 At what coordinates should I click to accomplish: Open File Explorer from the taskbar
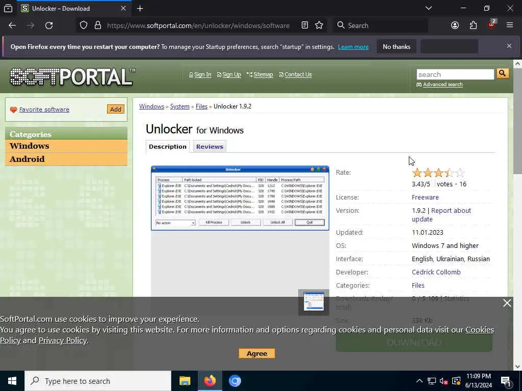coord(185,381)
